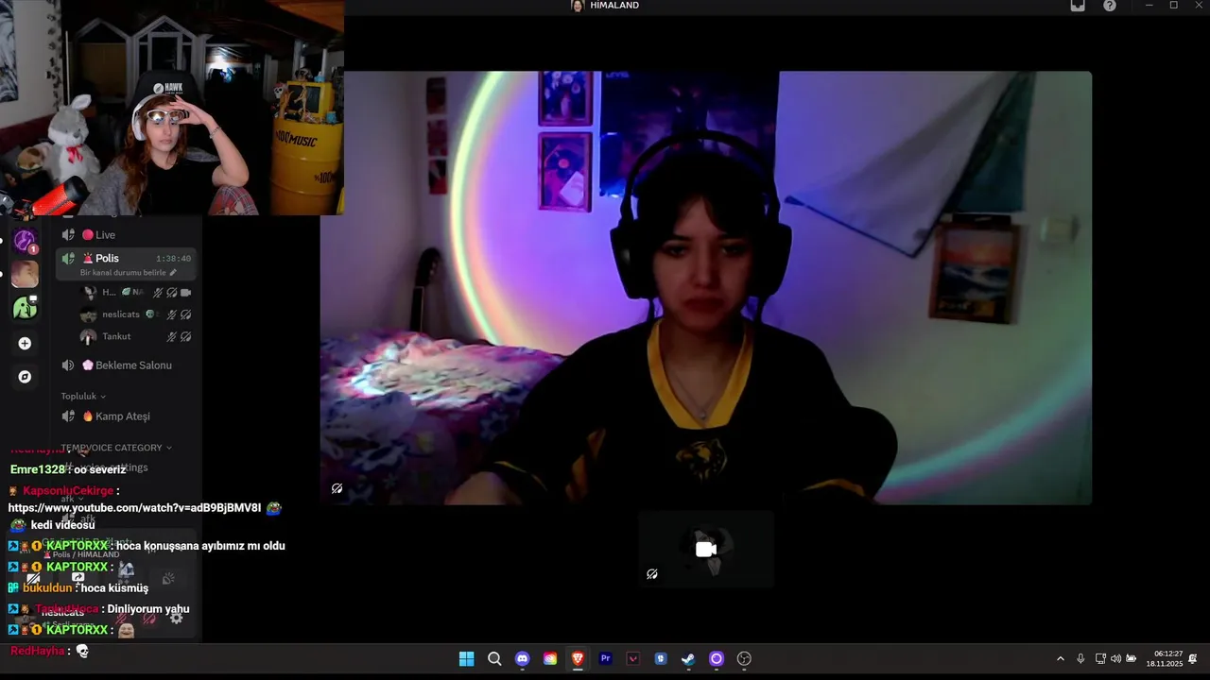Open the Windows Start menu

[x=466, y=659]
